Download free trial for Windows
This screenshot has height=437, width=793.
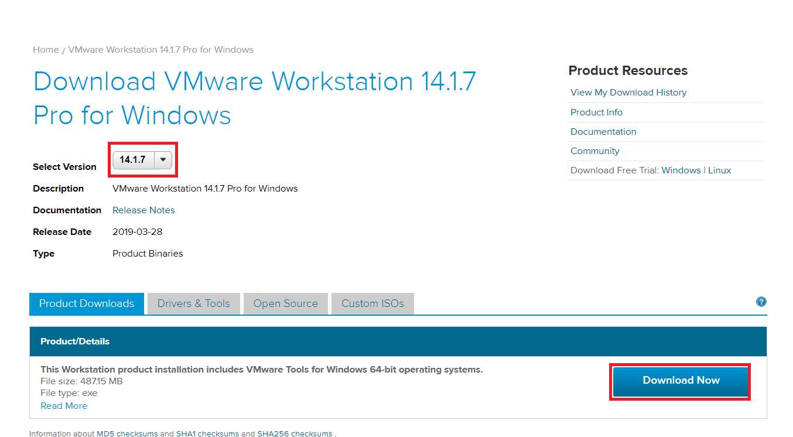coord(681,170)
